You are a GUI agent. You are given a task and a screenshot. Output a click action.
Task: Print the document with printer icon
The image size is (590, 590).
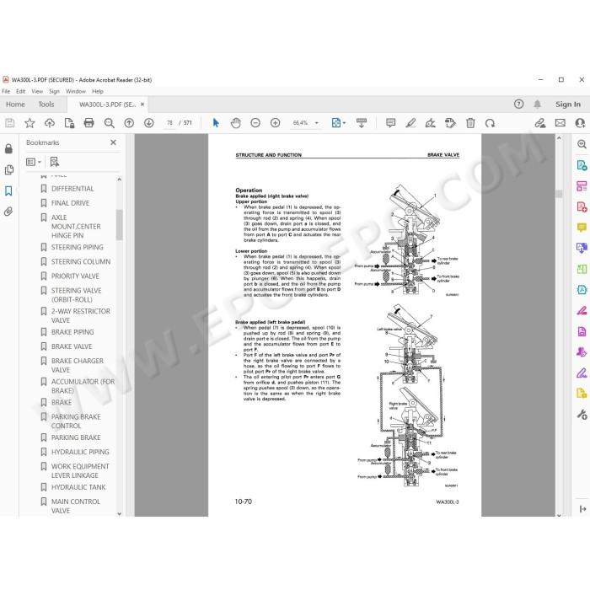pyautogui.click(x=88, y=123)
